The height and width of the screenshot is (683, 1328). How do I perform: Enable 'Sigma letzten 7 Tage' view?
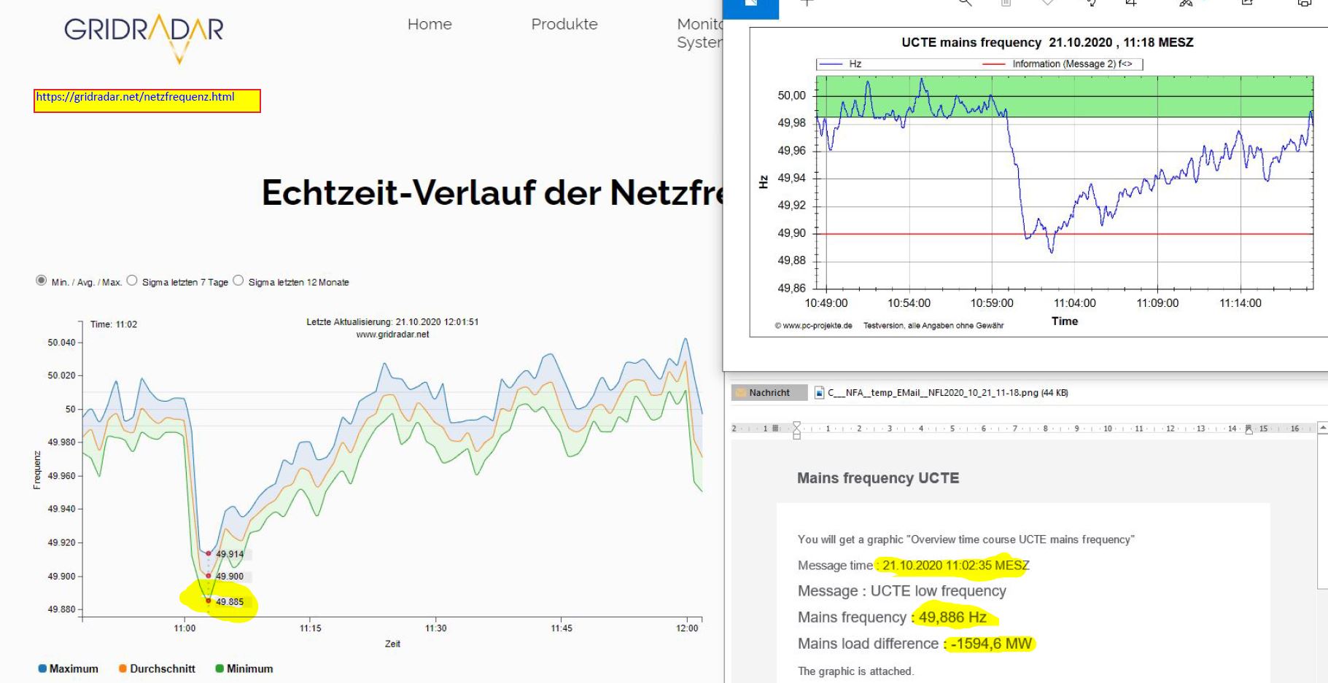(132, 281)
